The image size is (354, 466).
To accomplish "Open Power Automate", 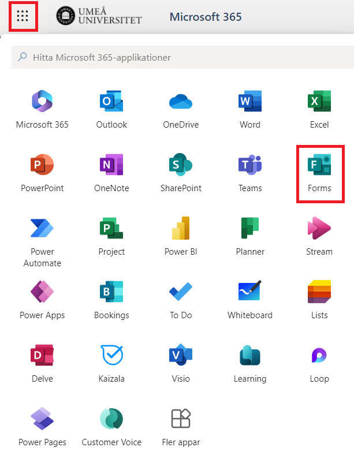I will coord(42,242).
